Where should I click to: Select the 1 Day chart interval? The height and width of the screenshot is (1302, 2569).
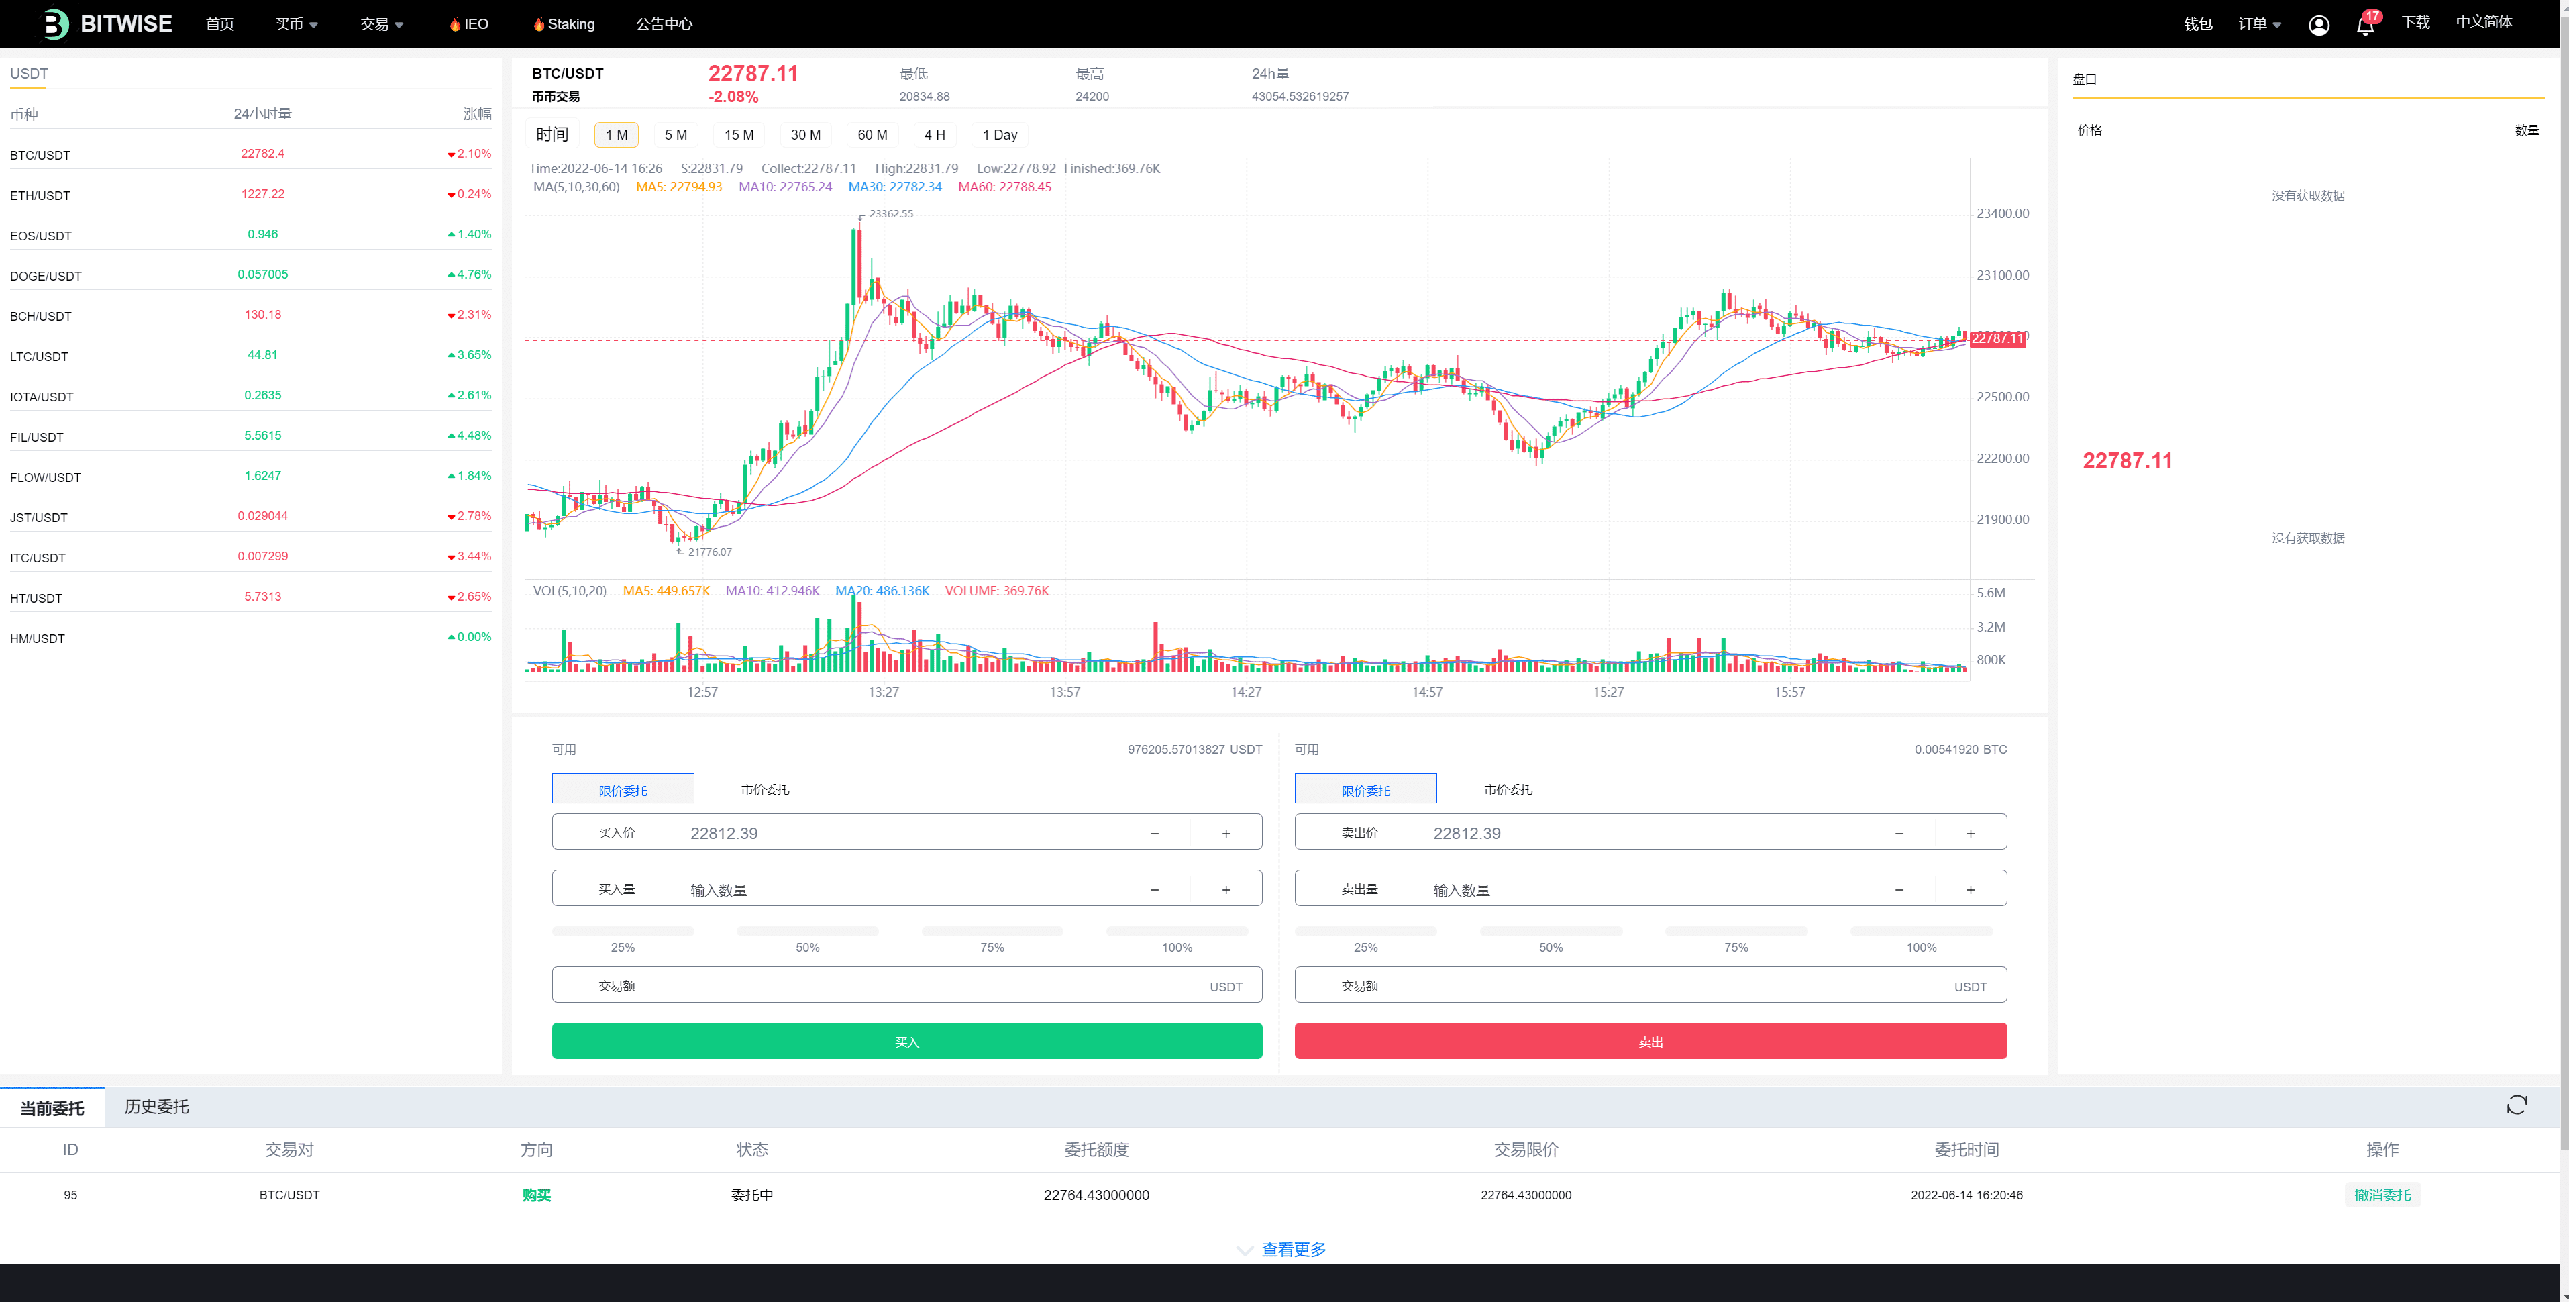(x=1000, y=135)
